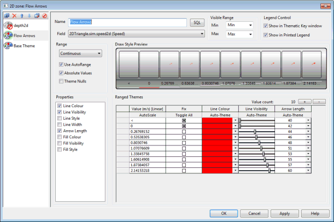Image resolution: width=334 pixels, height=222 pixels.
Task: Click the value cell 0.53538305
Action: (x=148, y=137)
